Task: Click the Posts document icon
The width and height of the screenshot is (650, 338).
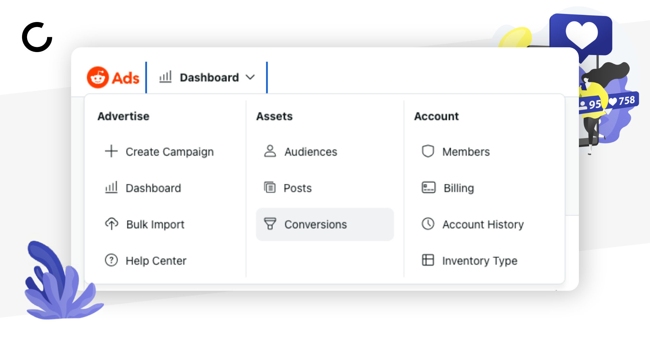Action: (x=270, y=187)
